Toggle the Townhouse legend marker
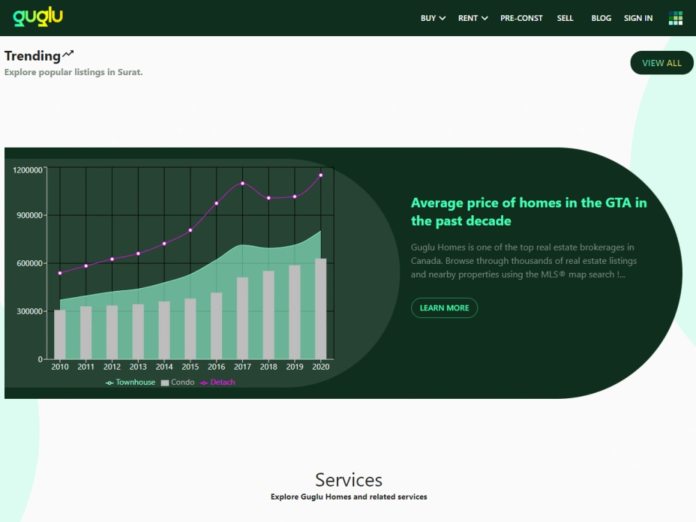 [110, 383]
